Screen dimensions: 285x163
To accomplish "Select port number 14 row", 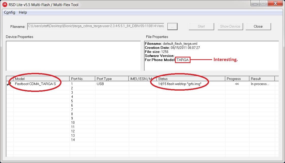I will tap(73, 140).
